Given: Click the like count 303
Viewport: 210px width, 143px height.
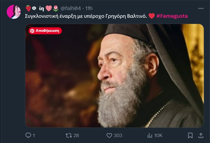Looking at the screenshot, I should click(118, 135).
